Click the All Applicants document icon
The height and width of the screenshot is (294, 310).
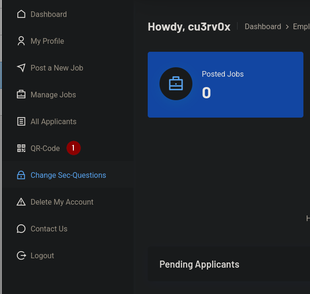point(21,121)
